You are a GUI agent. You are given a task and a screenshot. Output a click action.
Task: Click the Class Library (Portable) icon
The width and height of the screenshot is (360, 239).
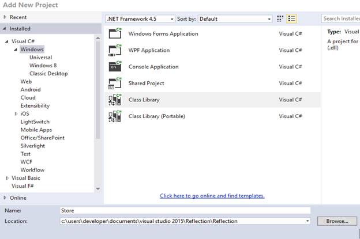click(x=115, y=116)
